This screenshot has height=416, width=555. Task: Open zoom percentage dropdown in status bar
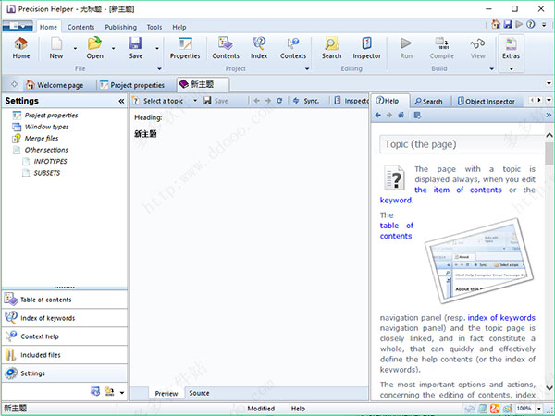539,409
